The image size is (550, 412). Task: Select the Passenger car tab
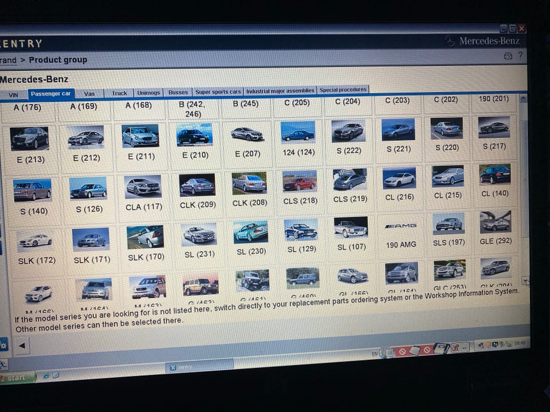click(x=51, y=93)
